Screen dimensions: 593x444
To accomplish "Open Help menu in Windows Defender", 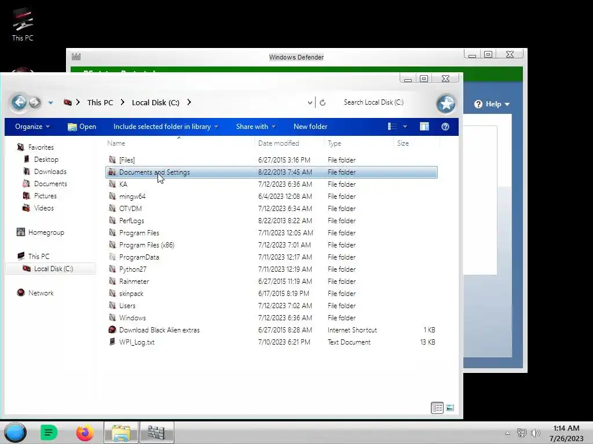I will pos(492,104).
